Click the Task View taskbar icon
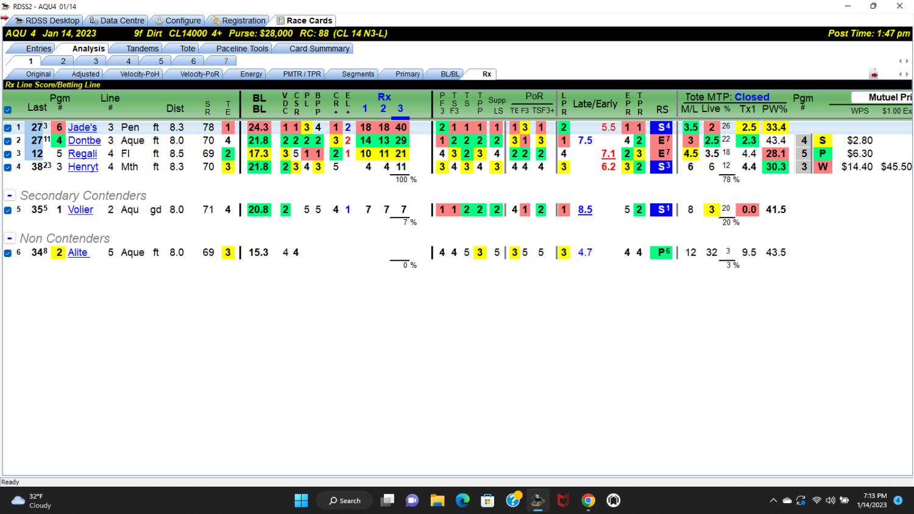The width and height of the screenshot is (914, 514). [x=387, y=501]
